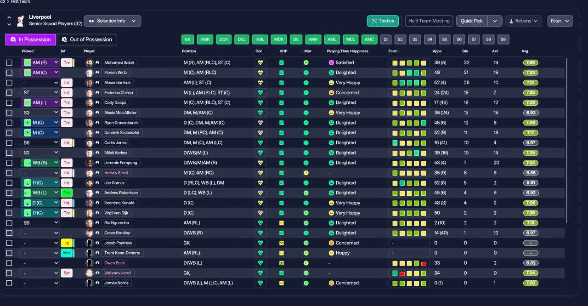The width and height of the screenshot is (588, 306).
Task: Click Harvey Elliott's yellow morale icon
Action: (306, 173)
